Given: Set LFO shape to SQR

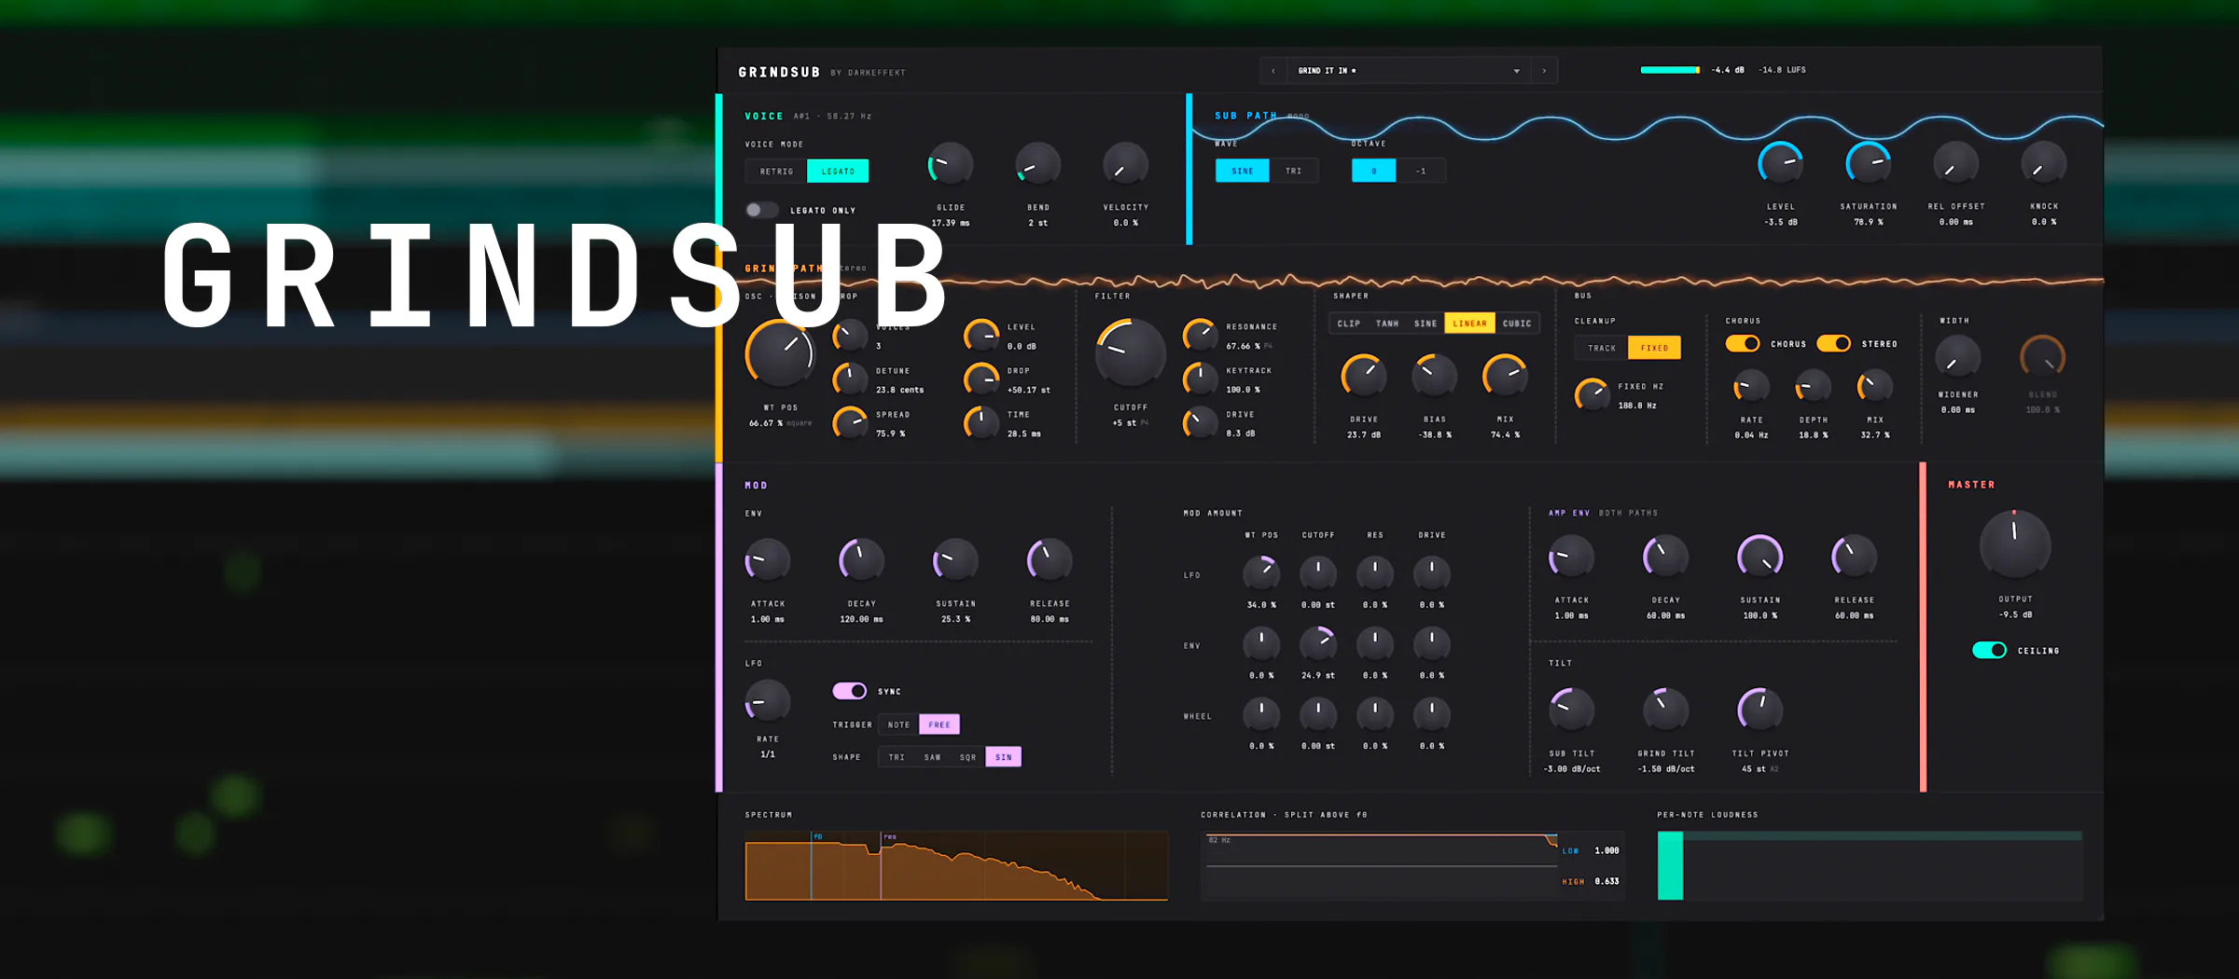Looking at the screenshot, I should (968, 757).
